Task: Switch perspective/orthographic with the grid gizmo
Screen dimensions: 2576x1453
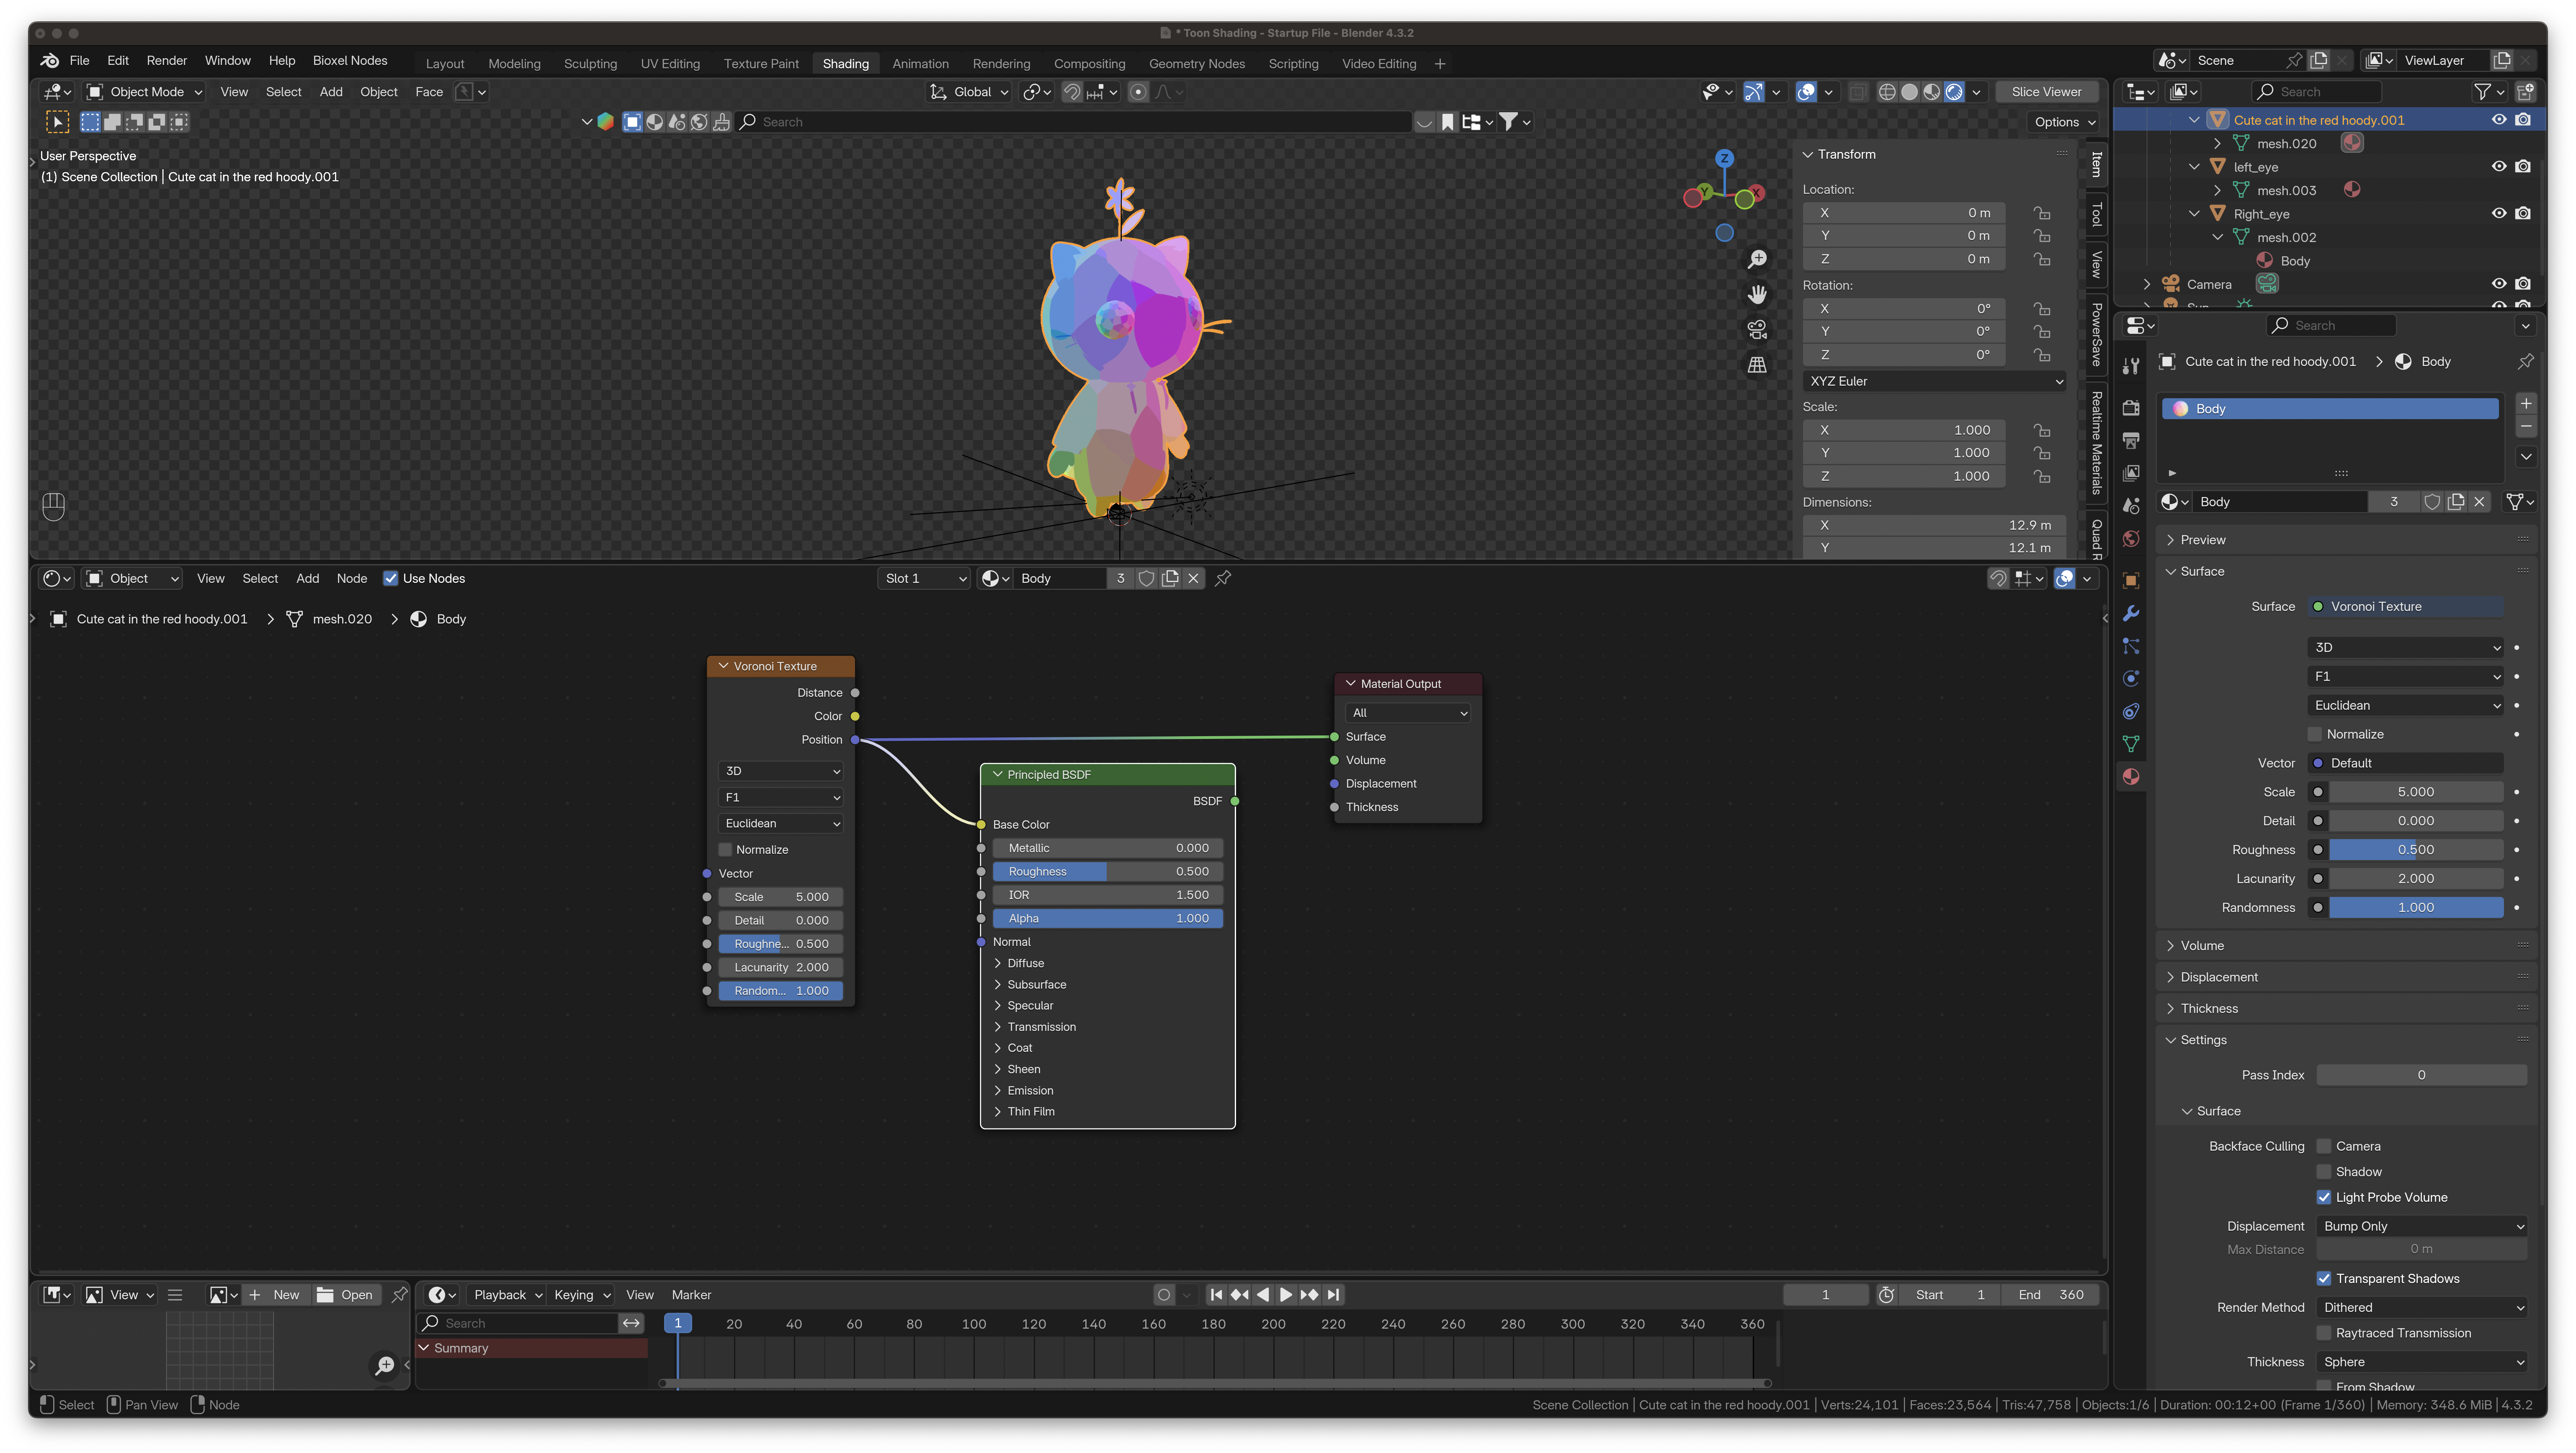Action: click(x=1757, y=365)
